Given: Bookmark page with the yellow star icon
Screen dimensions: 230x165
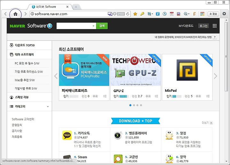Looking at the screenshot, I should 135,14.
